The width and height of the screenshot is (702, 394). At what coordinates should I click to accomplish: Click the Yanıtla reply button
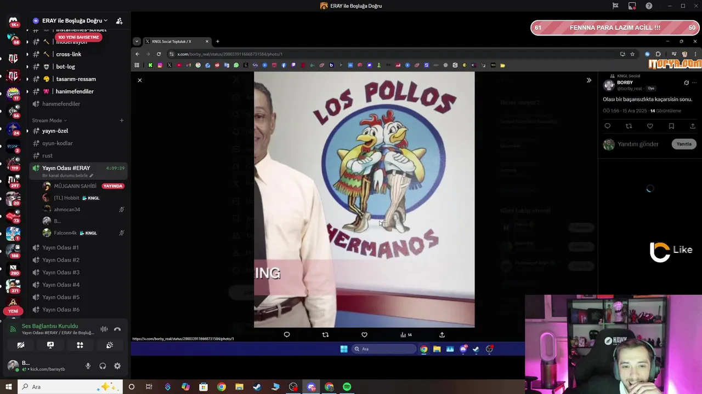click(684, 144)
